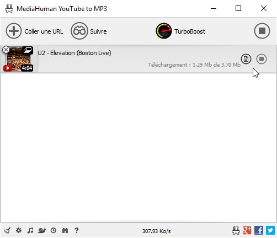Stop the U2 Elevation download
This screenshot has height=238, width=277.
[262, 59]
